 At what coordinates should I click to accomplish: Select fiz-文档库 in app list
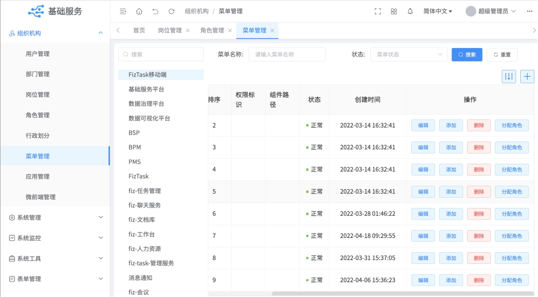142,220
